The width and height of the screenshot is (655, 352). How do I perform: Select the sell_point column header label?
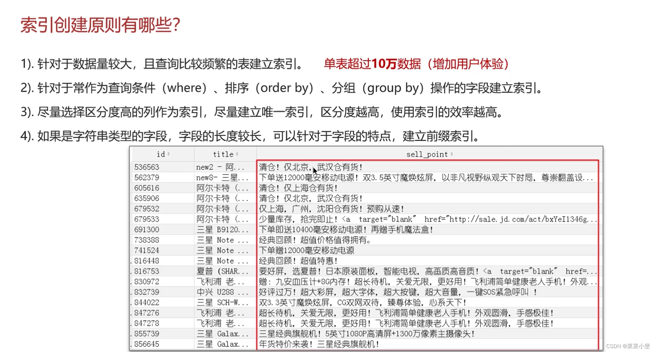[x=427, y=154]
